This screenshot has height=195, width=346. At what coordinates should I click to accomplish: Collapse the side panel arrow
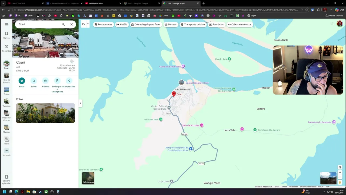80,103
